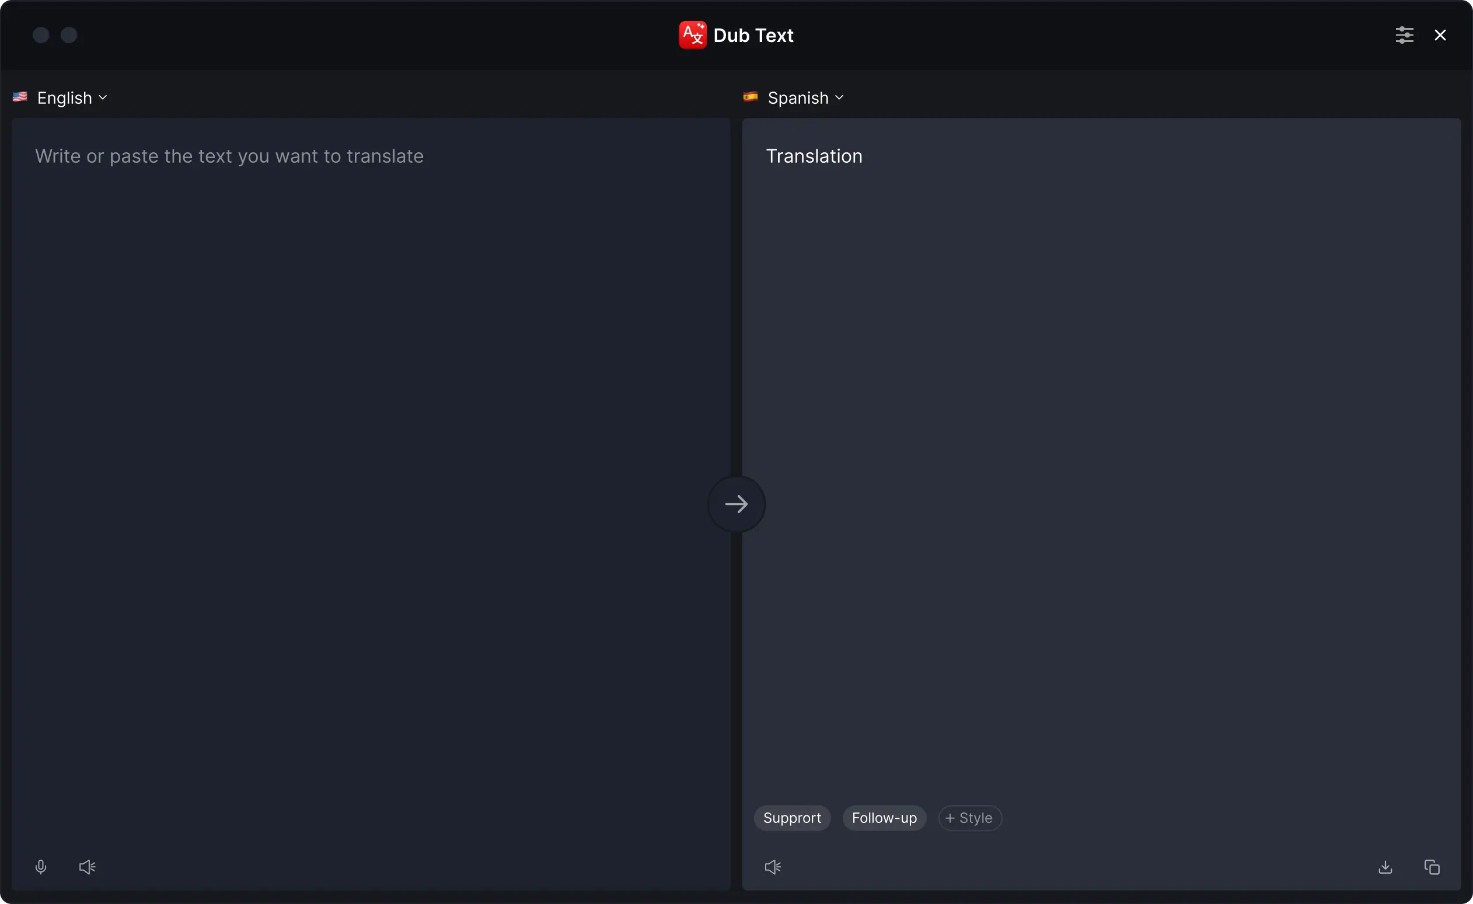The image size is (1473, 904).
Task: Click the round translate arrow button
Action: click(x=736, y=504)
